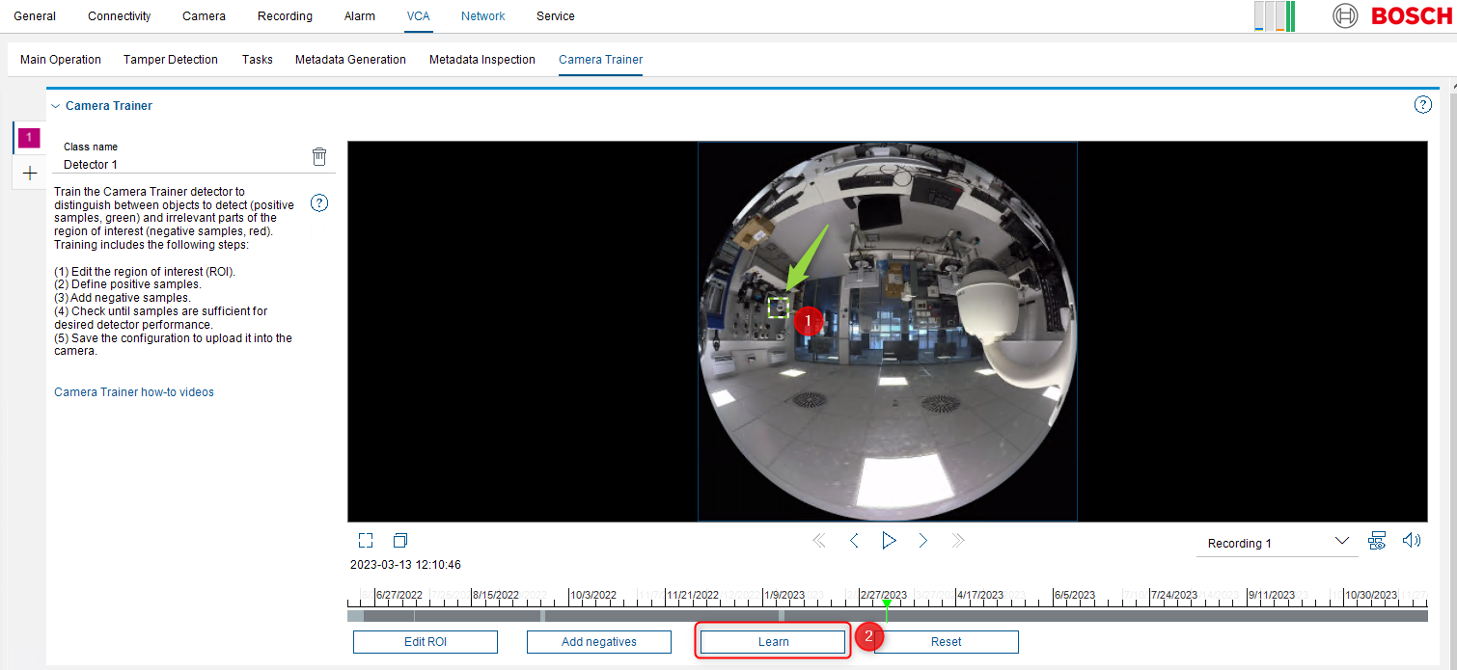
Task: Fast forward the recording
Action: coord(957,541)
